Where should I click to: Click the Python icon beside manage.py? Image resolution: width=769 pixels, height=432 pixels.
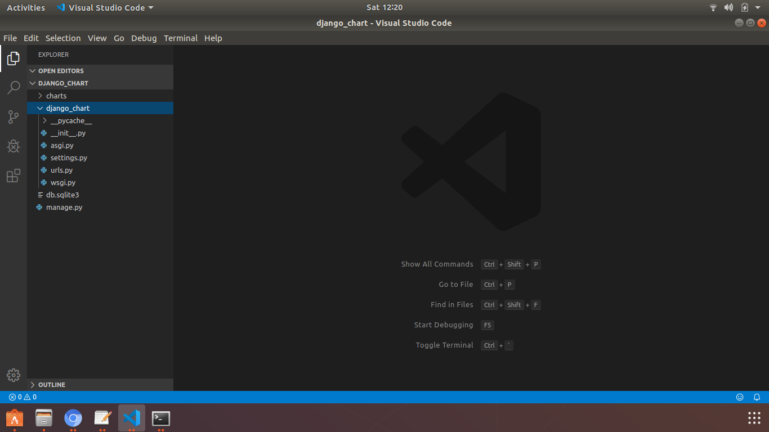pyautogui.click(x=39, y=208)
